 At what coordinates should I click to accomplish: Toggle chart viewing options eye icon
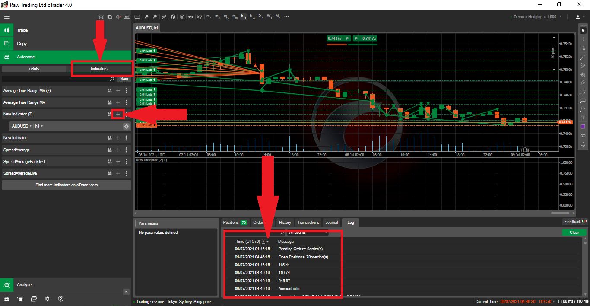pyautogui.click(x=190, y=17)
